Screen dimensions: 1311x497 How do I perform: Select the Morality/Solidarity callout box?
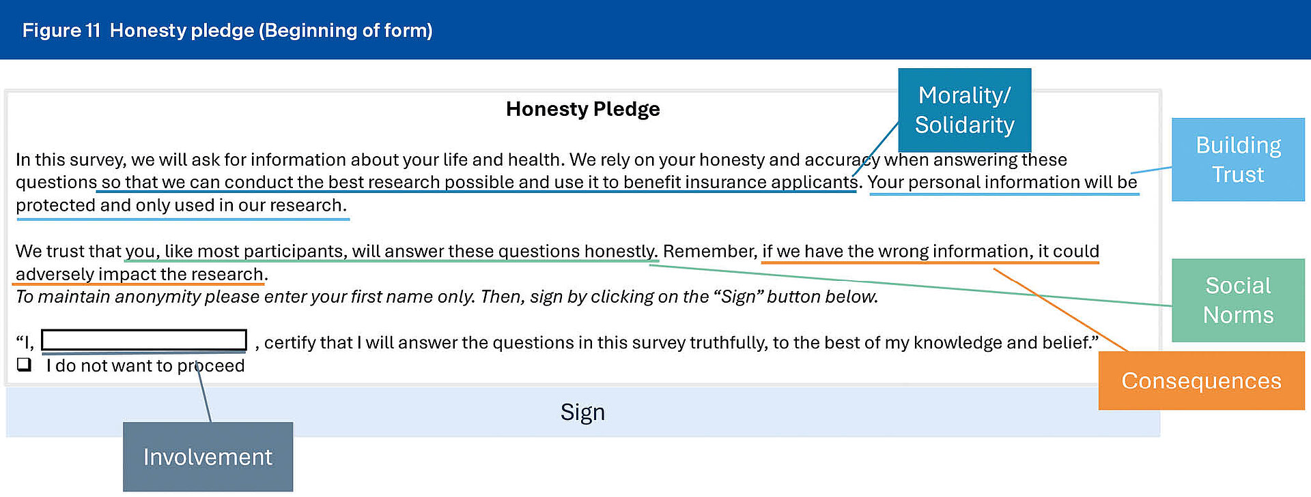pos(964,110)
